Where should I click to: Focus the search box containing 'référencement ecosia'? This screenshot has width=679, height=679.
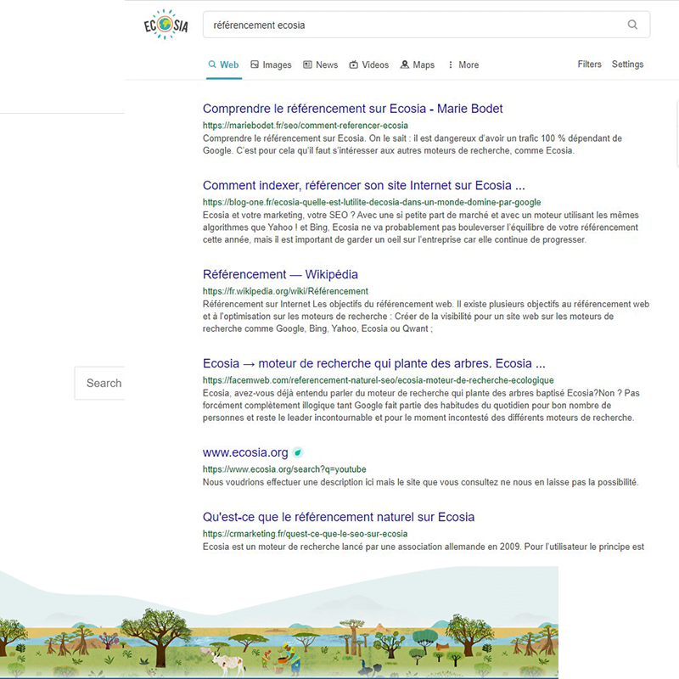click(426, 25)
